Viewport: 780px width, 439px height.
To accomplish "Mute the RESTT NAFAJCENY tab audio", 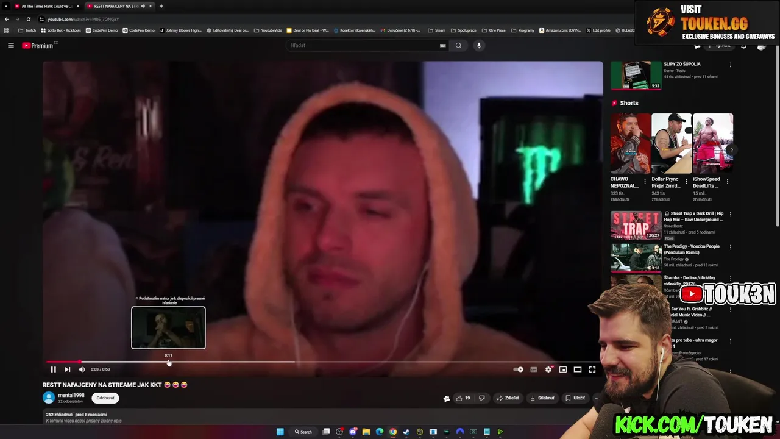I will 143,6.
